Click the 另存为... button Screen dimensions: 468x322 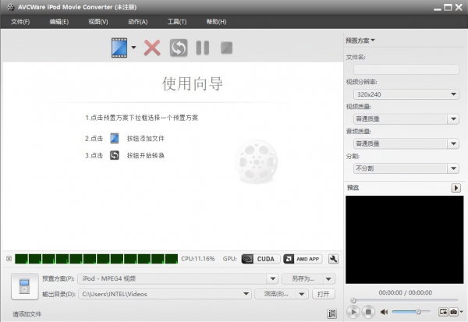coord(303,278)
